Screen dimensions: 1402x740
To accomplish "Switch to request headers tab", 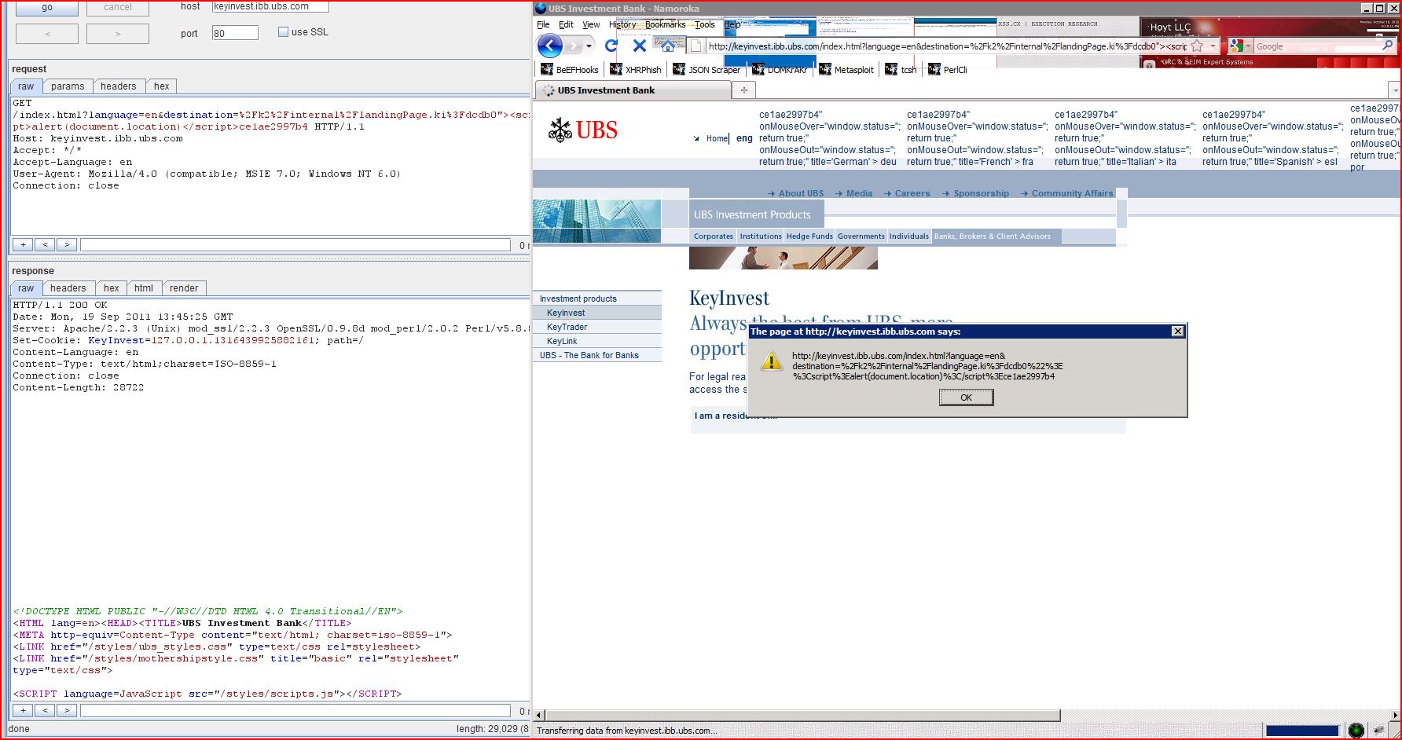I will pos(118,86).
